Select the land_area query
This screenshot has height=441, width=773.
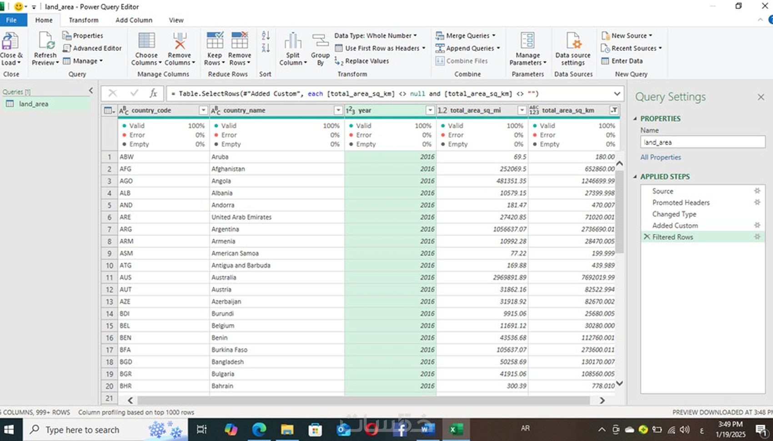tap(45, 104)
